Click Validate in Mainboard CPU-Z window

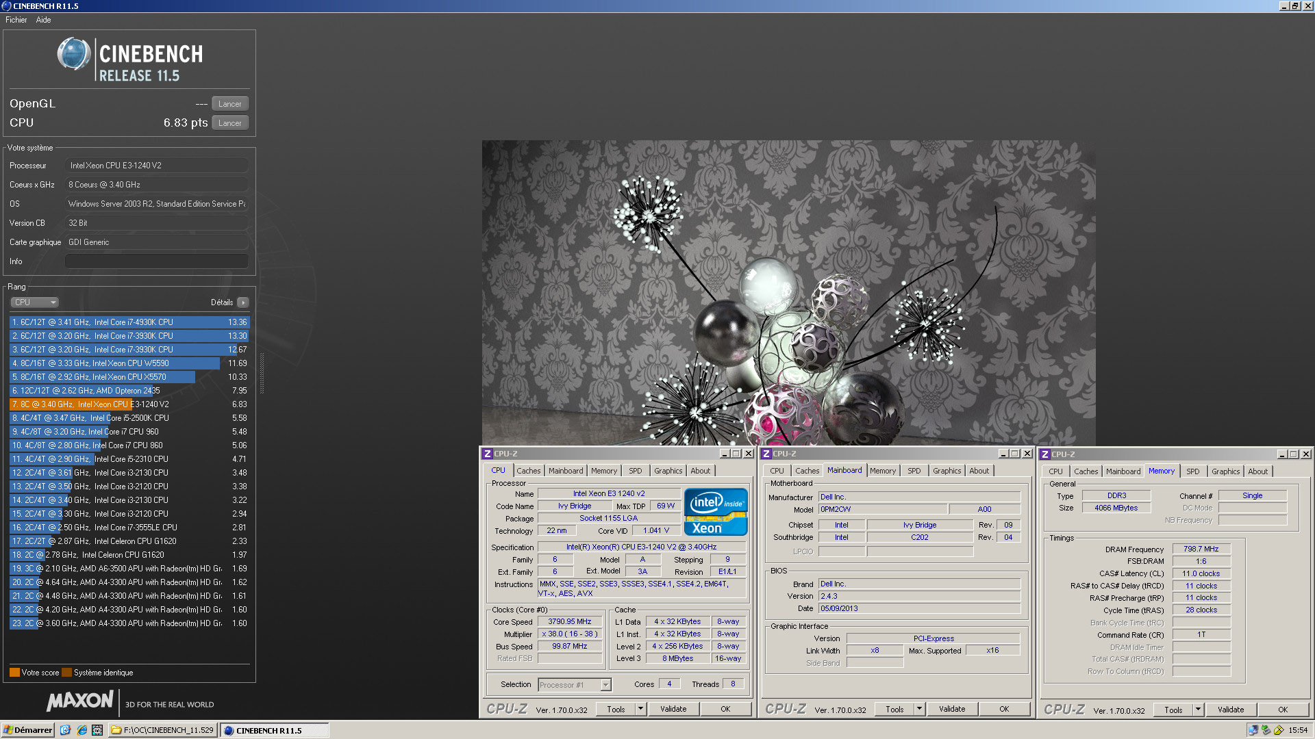tap(952, 710)
